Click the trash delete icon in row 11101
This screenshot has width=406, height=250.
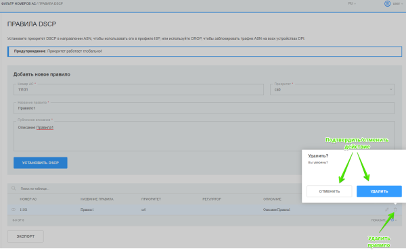[395, 209]
